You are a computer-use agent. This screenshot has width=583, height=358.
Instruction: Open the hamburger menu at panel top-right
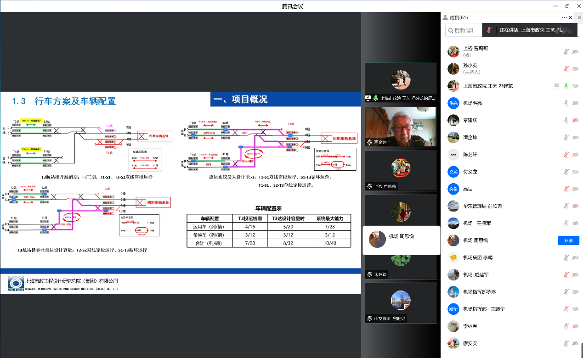(x=579, y=17)
